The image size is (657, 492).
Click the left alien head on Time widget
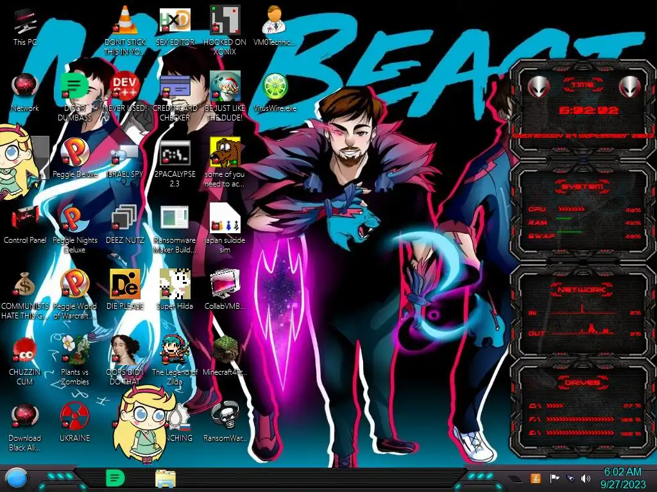pos(538,87)
